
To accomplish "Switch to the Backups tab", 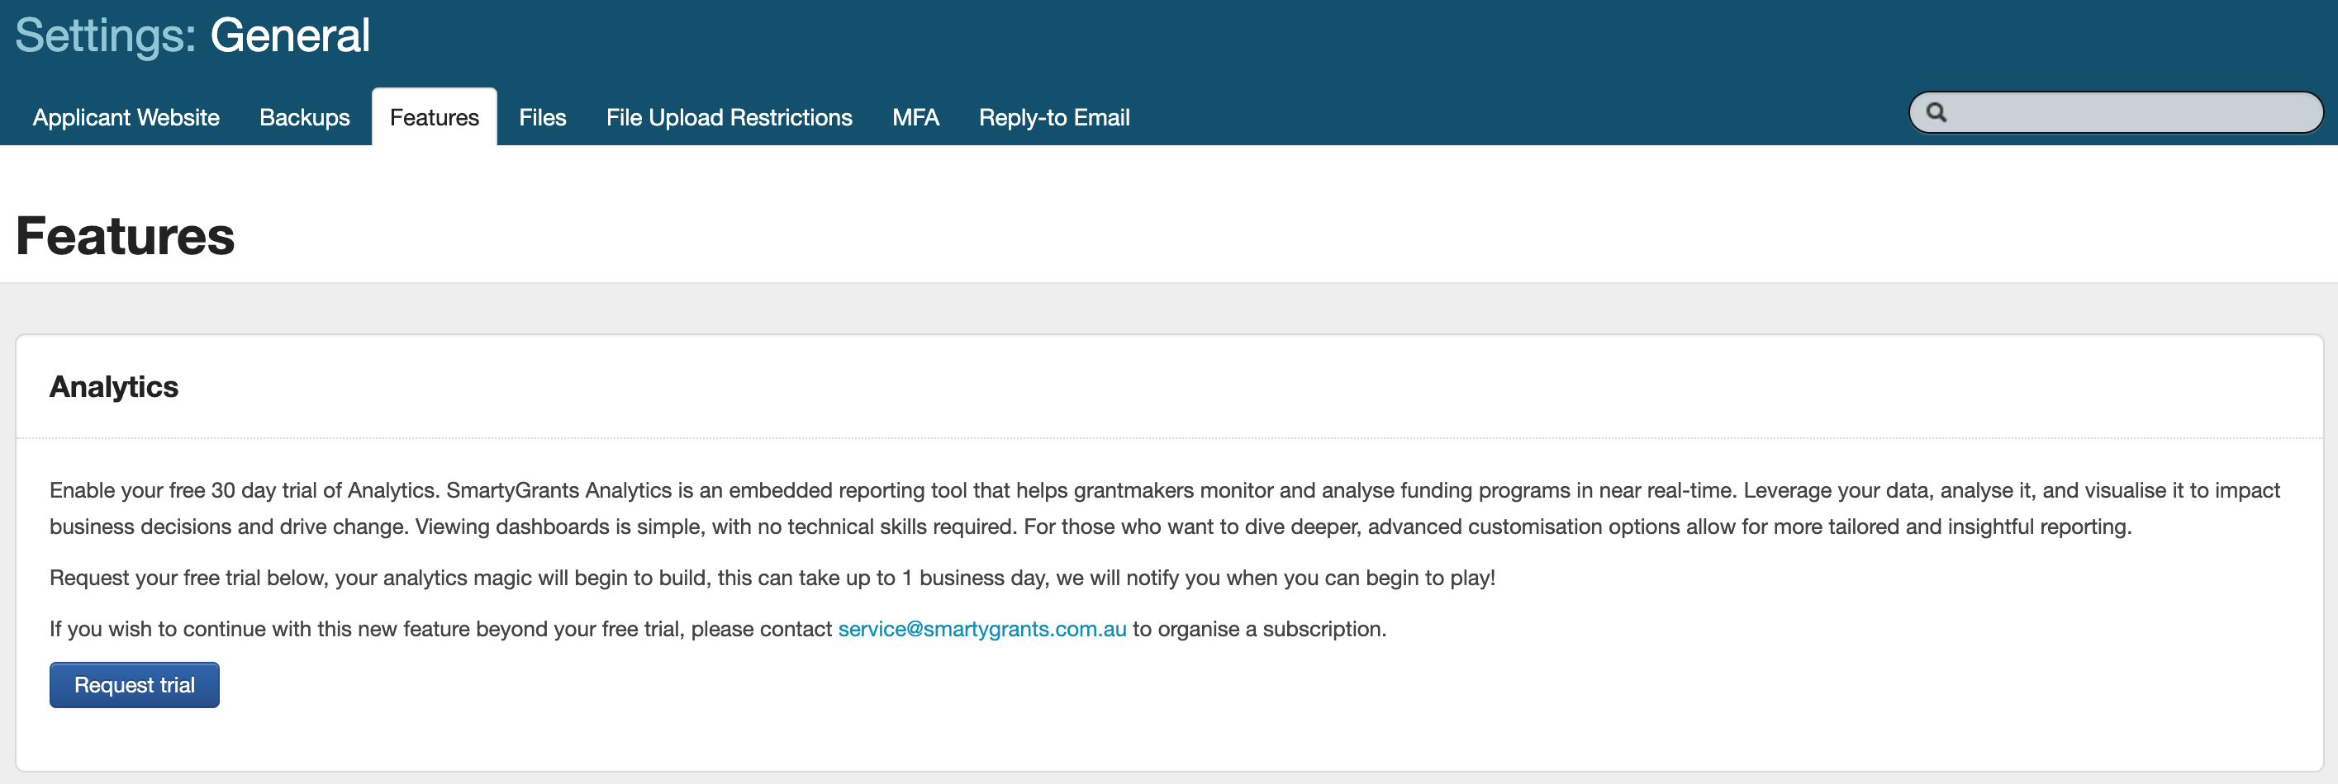I will point(304,118).
